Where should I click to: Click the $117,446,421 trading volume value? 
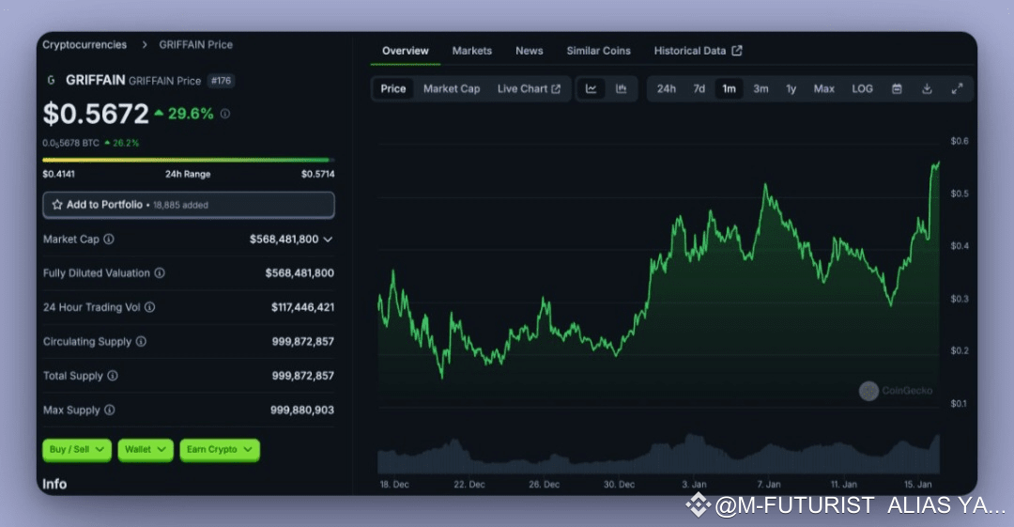pyautogui.click(x=302, y=307)
